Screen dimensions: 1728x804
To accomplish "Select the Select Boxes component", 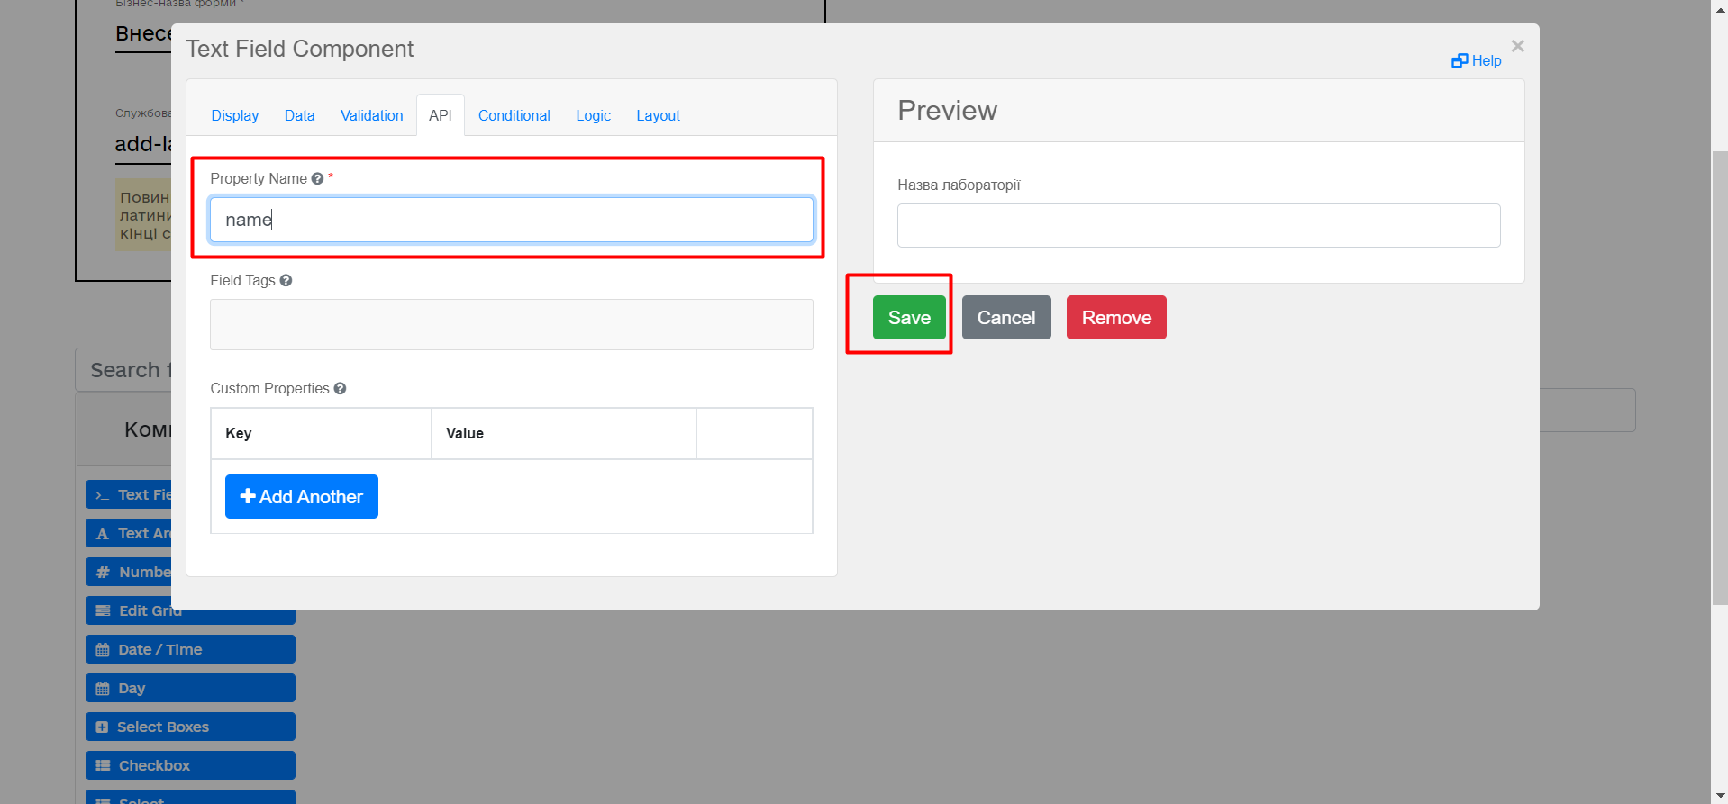I will [x=190, y=727].
